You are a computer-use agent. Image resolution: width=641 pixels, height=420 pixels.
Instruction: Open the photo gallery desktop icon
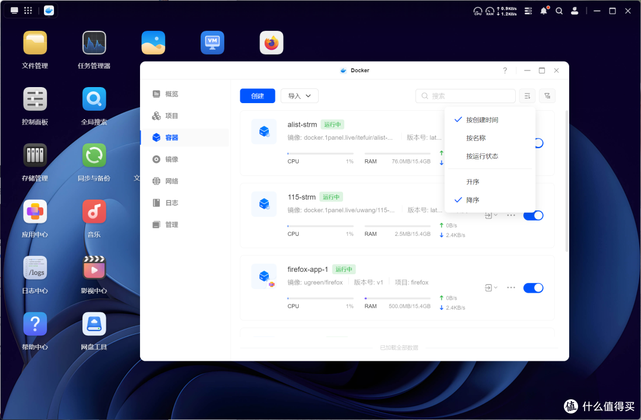coord(153,43)
